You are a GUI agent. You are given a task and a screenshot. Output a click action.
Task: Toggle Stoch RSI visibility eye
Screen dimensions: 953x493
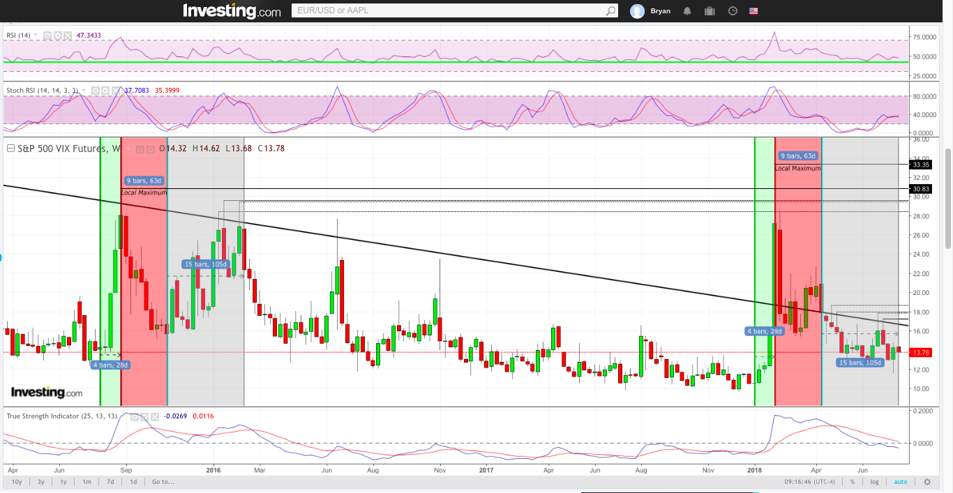pyautogui.click(x=96, y=91)
